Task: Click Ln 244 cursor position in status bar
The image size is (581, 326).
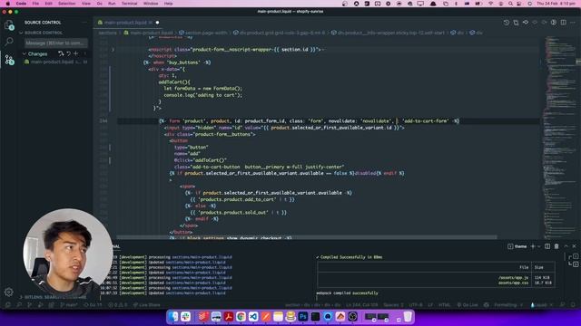Action: coord(361,305)
